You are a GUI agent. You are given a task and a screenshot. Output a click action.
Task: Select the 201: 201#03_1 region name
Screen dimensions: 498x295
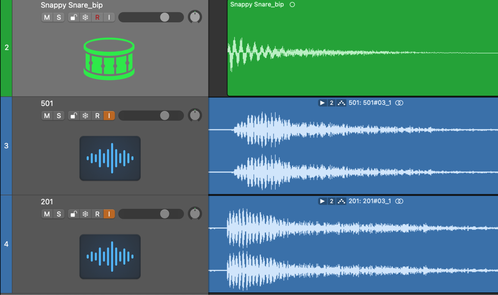[370, 201]
